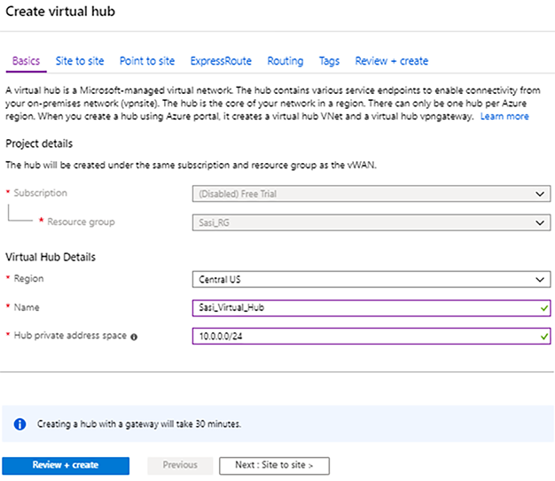Open the Subscription dropdown
Image resolution: width=555 pixels, height=481 pixels.
(x=371, y=194)
